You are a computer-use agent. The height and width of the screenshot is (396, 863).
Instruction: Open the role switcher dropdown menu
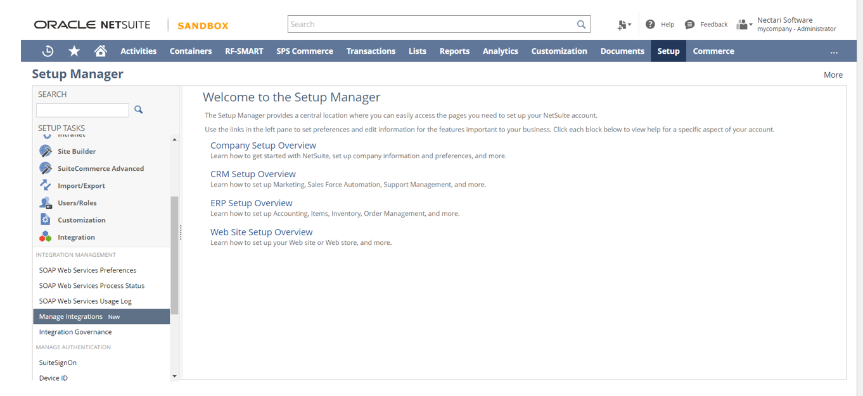(745, 25)
